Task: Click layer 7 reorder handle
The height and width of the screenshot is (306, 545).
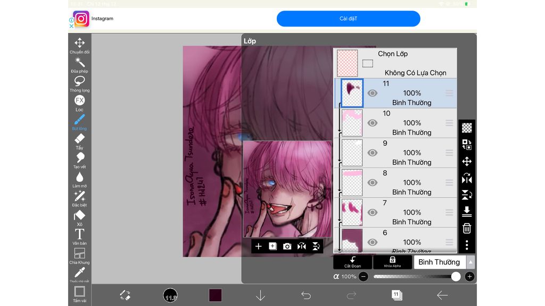Action: [x=449, y=212]
